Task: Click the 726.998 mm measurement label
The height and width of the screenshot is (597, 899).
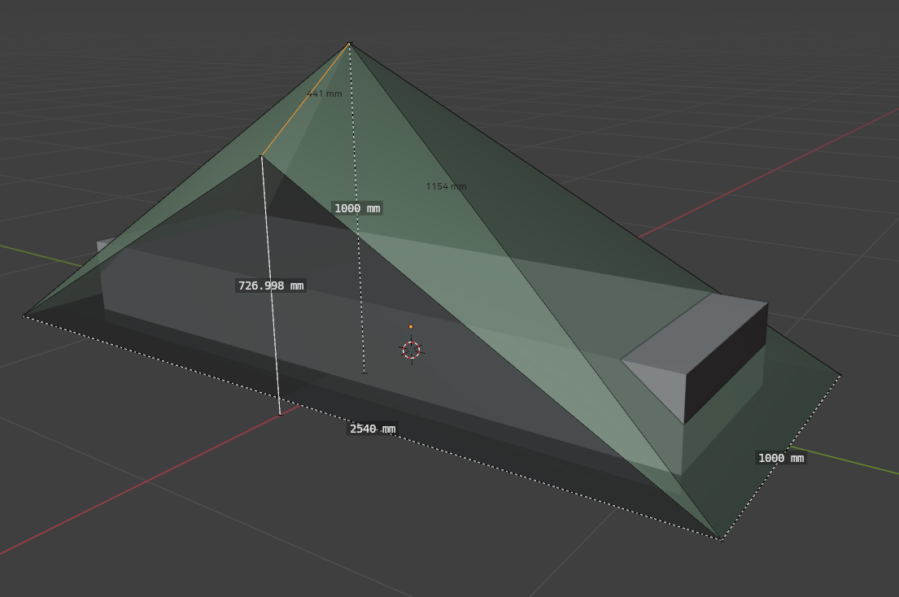Action: click(x=271, y=285)
